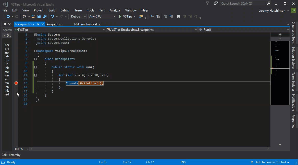Image resolution: width=298 pixels, height=165 pixels.
Task: Toggle a bookmark with the bookmark icon
Action: pyautogui.click(x=179, y=16)
